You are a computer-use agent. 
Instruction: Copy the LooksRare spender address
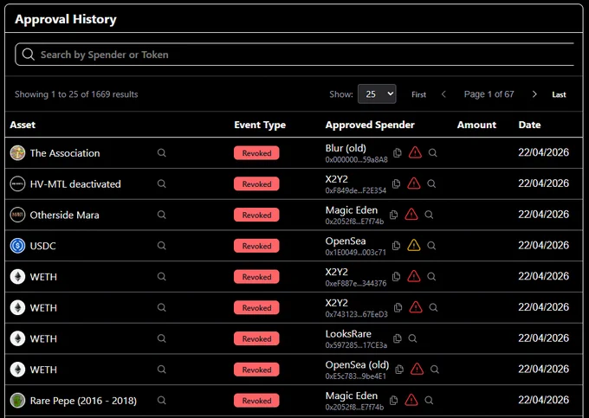pyautogui.click(x=397, y=338)
